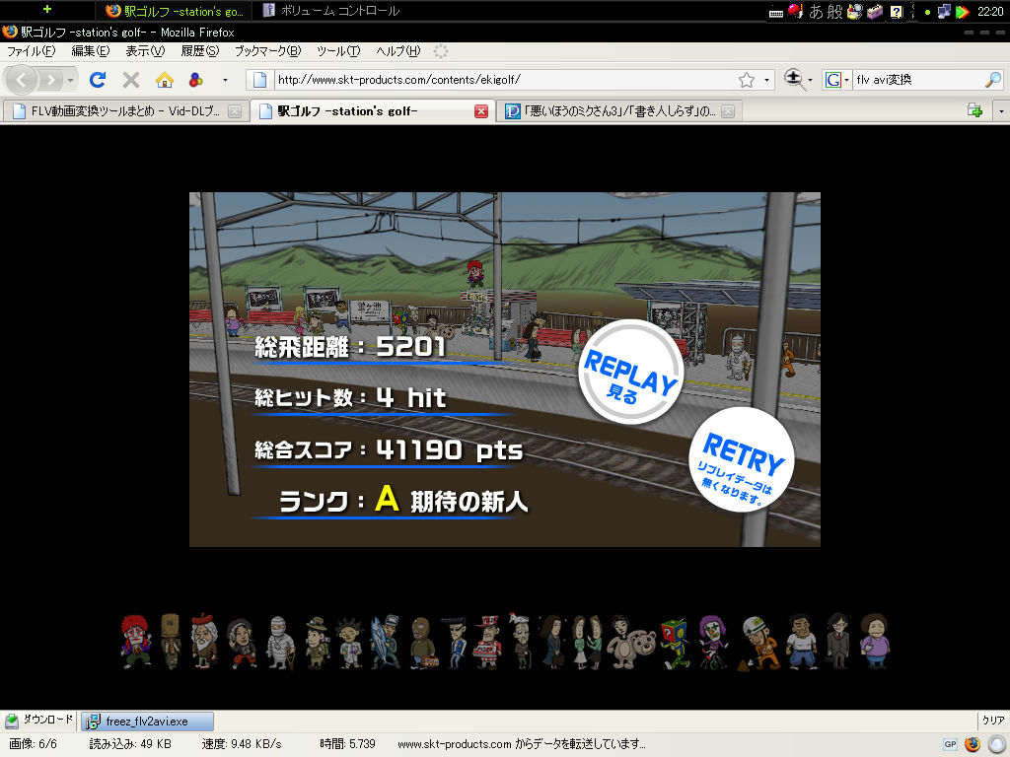Click the cube-headed colorful character
Image resolution: width=1010 pixels, height=757 pixels.
(x=675, y=644)
